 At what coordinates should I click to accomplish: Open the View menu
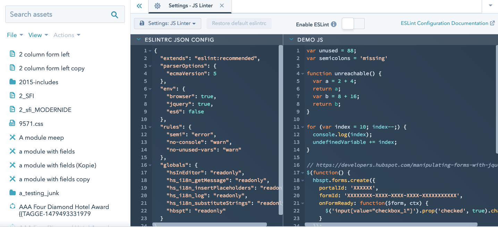38,35
